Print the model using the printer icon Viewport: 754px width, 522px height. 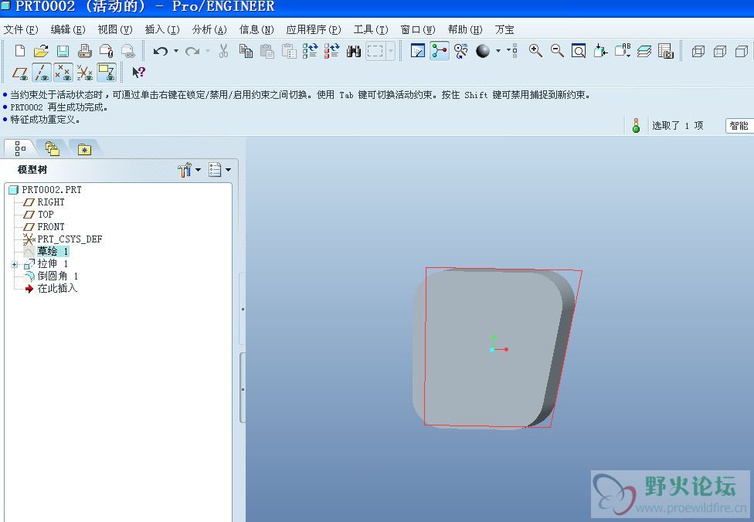point(85,50)
